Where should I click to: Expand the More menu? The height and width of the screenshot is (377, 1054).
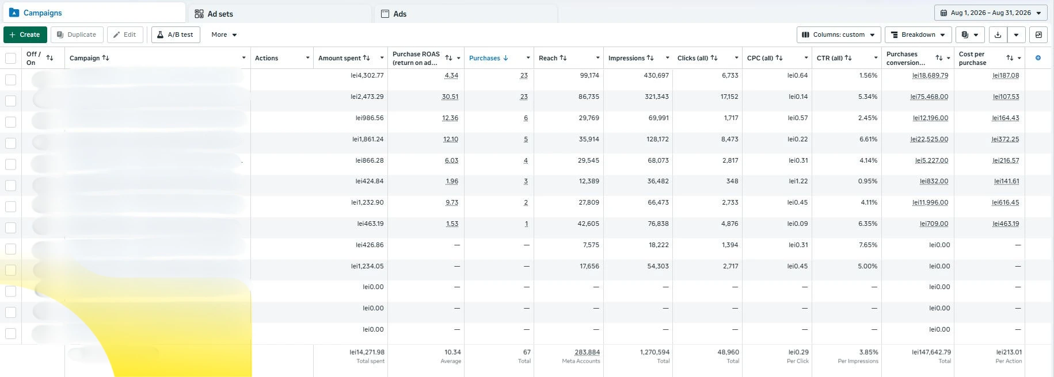pyautogui.click(x=224, y=35)
